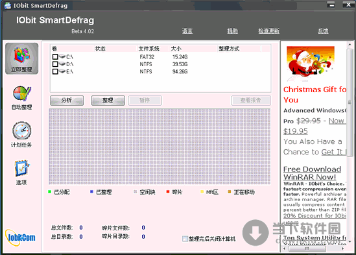Click the yellow MFT区 legend swatch
This screenshot has width=356, height=255.
click(x=202, y=192)
